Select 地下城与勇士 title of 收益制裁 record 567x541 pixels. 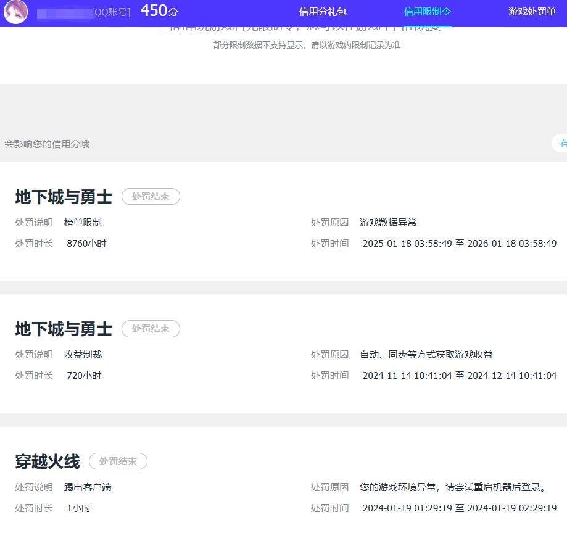[64, 329]
